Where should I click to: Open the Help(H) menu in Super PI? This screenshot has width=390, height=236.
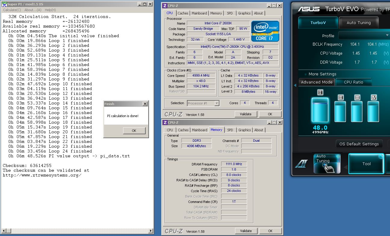pos(50,10)
